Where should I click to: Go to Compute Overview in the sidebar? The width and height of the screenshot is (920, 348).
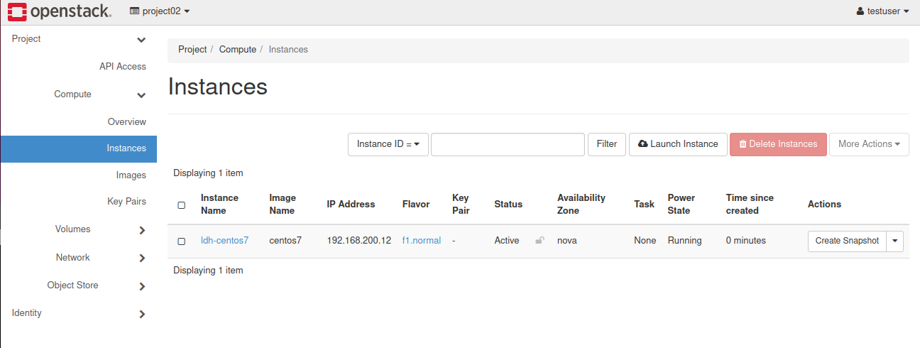coord(127,122)
